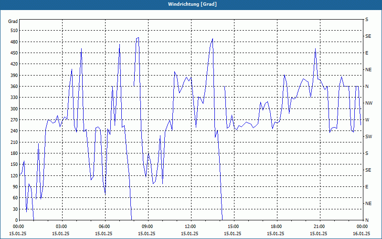
Task: Click the N compass label level with 360
Action: 367,87
